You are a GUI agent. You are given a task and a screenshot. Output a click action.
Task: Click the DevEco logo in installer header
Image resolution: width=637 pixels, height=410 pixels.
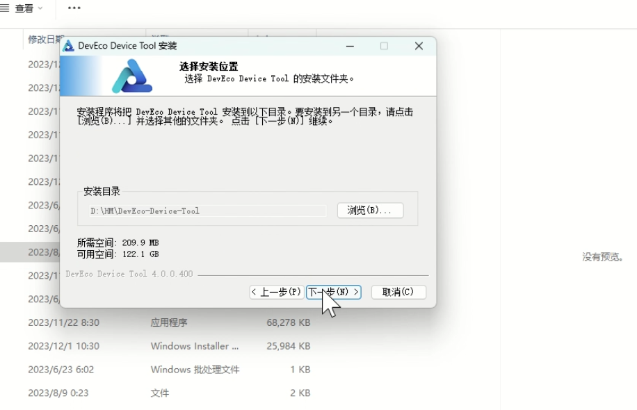pyautogui.click(x=132, y=76)
